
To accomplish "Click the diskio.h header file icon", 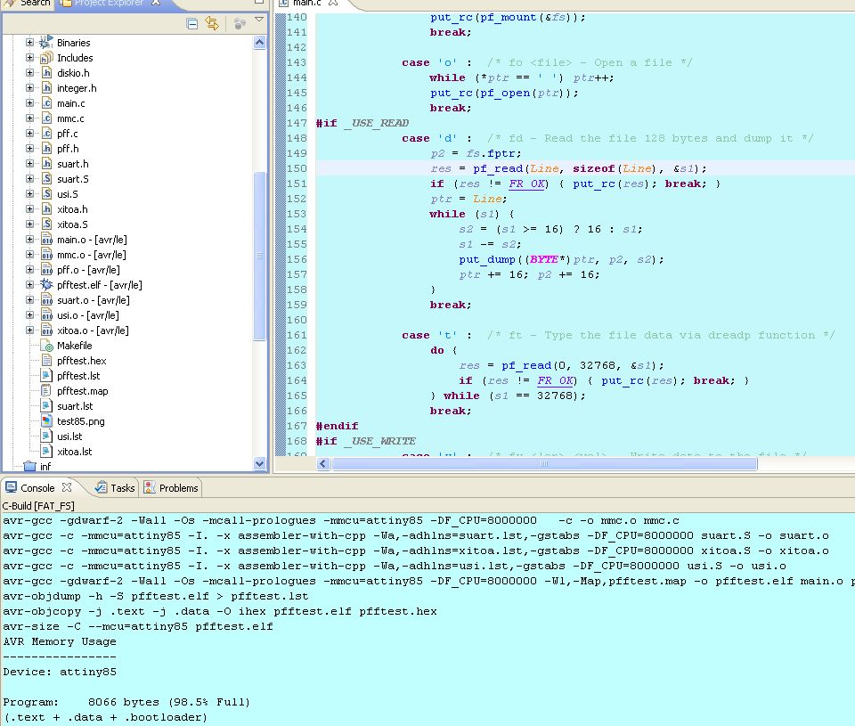I will pos(47,72).
